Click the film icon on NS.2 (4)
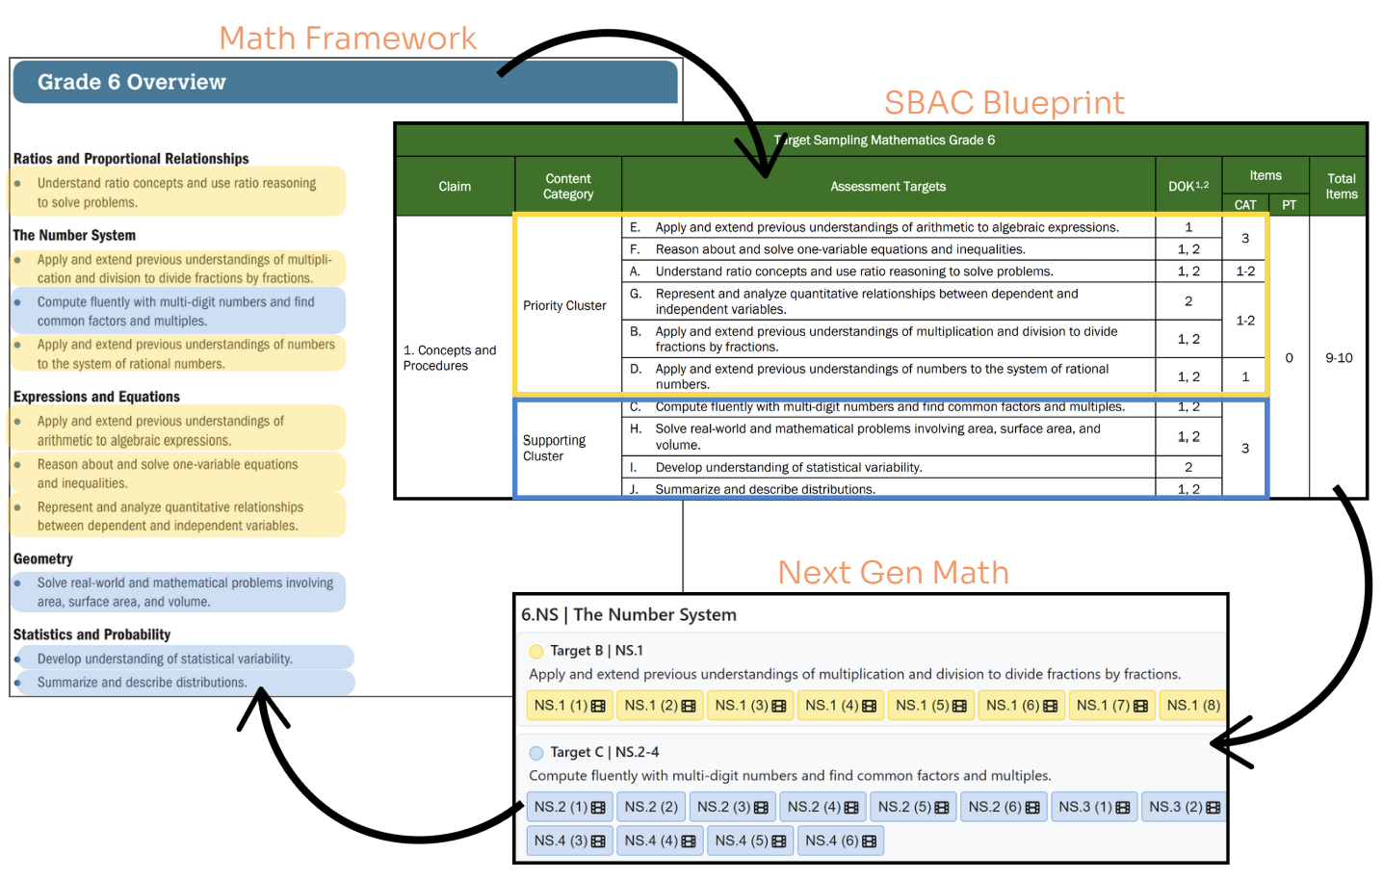1383x880 pixels. (x=851, y=807)
